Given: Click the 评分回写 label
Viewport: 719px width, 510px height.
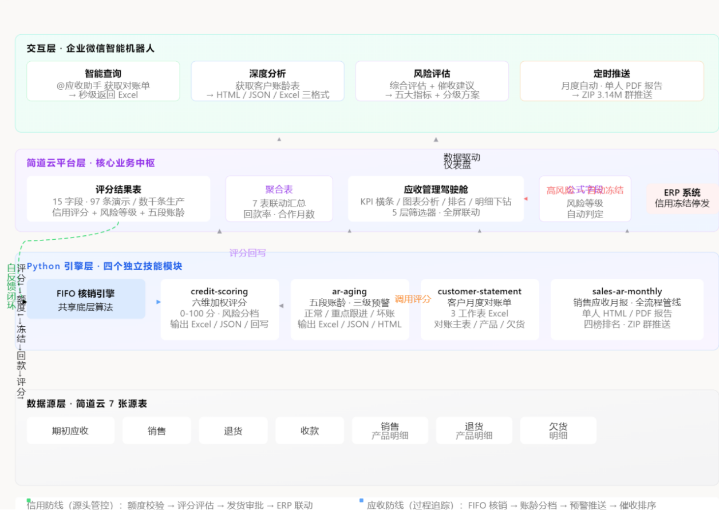Looking at the screenshot, I should [x=248, y=253].
